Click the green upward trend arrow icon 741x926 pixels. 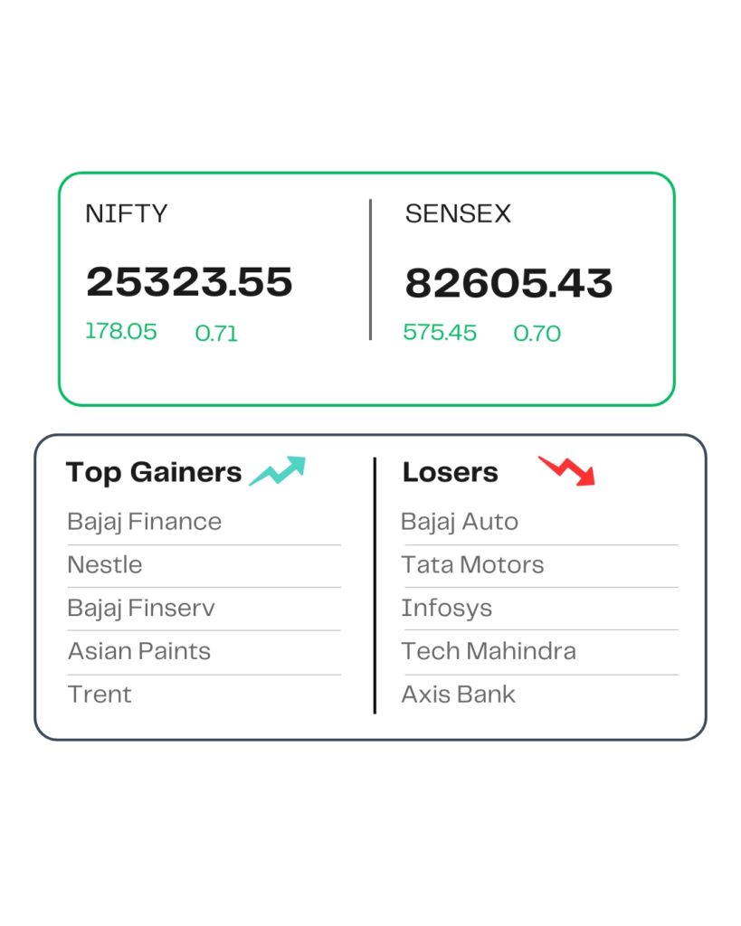pos(278,471)
